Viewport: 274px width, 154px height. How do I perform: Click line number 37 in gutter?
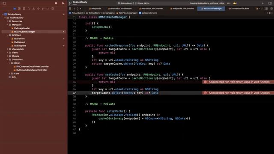(74, 93)
